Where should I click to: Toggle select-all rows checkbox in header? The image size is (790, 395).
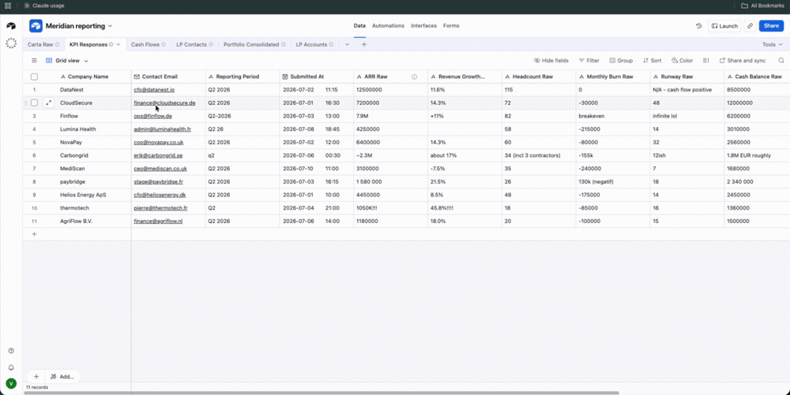[34, 77]
